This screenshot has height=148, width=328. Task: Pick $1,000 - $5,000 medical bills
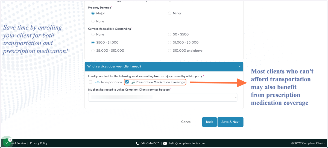(169, 43)
